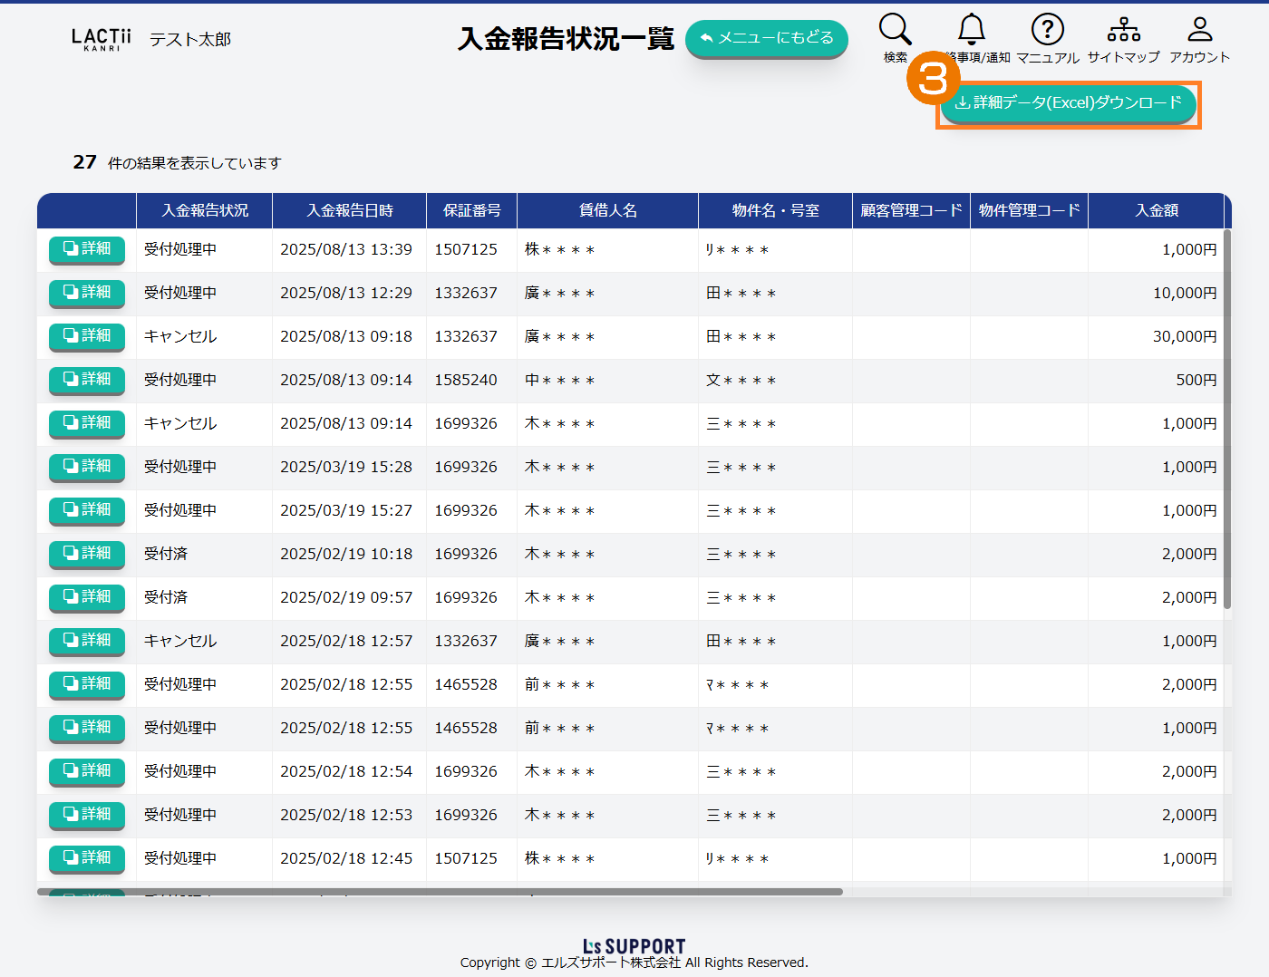Open details for 2025/08/13 13:39 report
The height and width of the screenshot is (977, 1269).
pyautogui.click(x=87, y=249)
